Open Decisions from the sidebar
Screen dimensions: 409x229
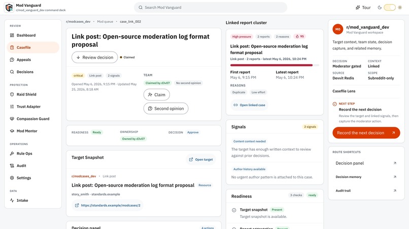point(33,72)
